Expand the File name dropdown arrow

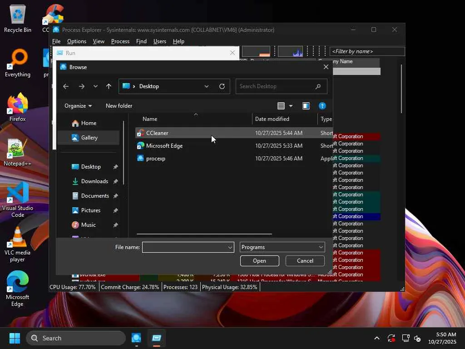tap(230, 247)
